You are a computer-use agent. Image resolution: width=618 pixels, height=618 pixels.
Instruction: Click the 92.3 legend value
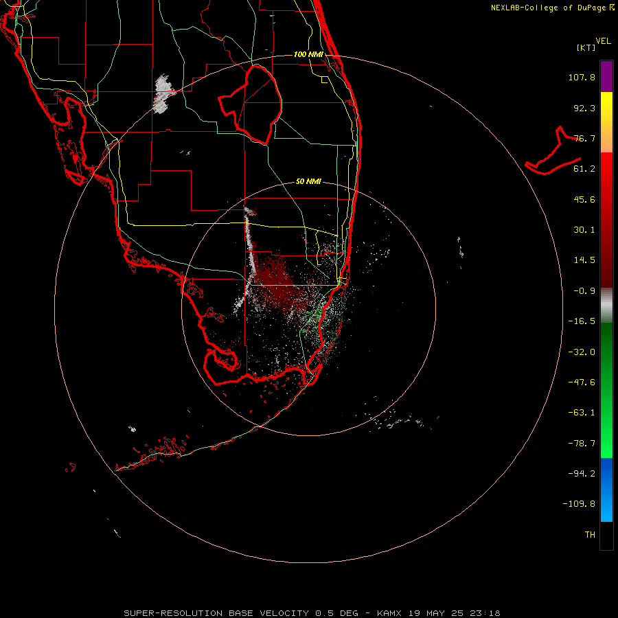[x=584, y=108]
